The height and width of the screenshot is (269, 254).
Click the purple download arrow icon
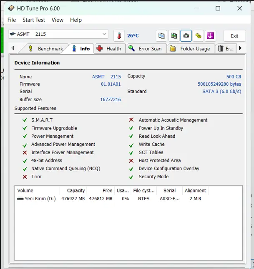pyautogui.click(x=211, y=36)
